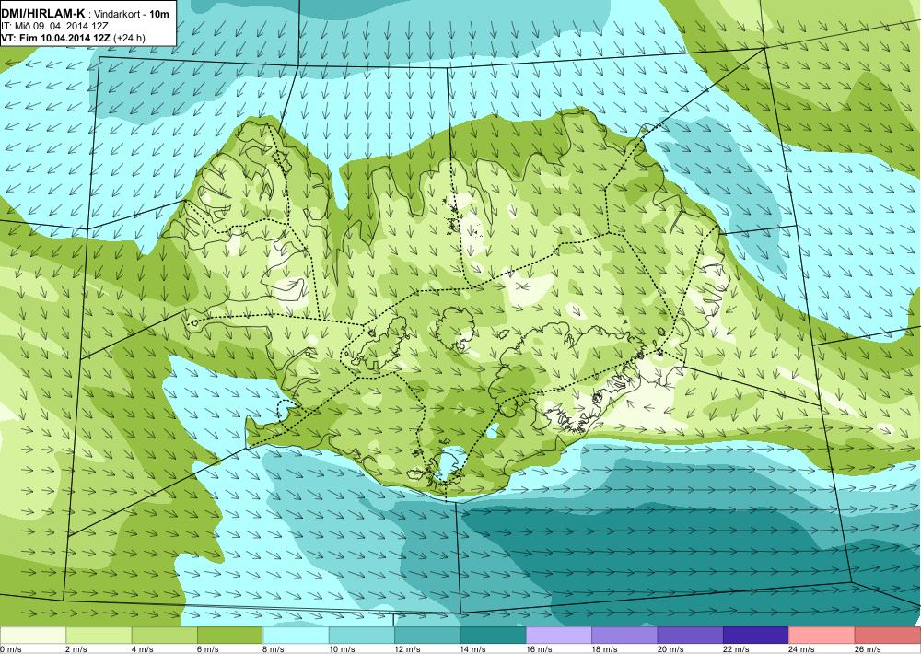This screenshot has height=654, width=921.
Task: Click the green 4–6 m/s legend swatch
Action: coord(165,636)
